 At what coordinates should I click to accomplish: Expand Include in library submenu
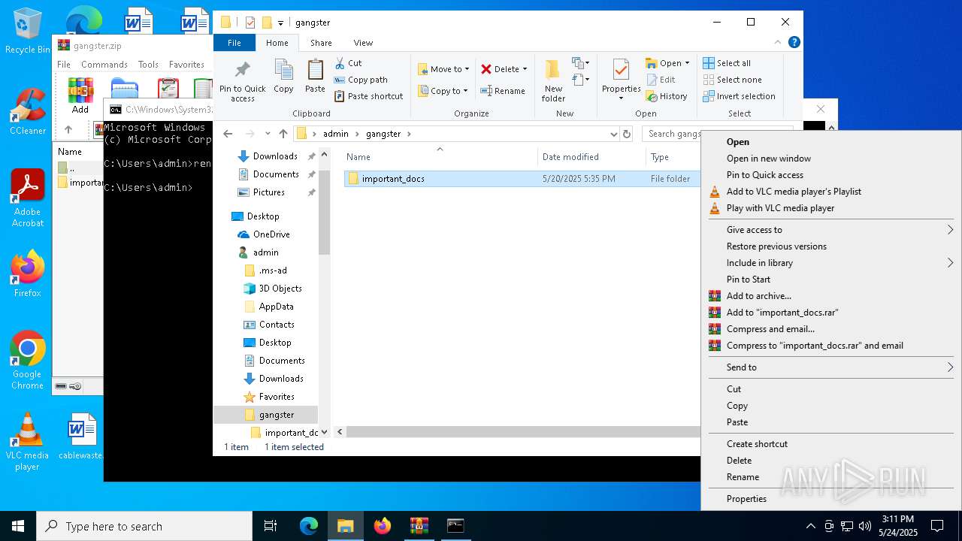(x=830, y=263)
